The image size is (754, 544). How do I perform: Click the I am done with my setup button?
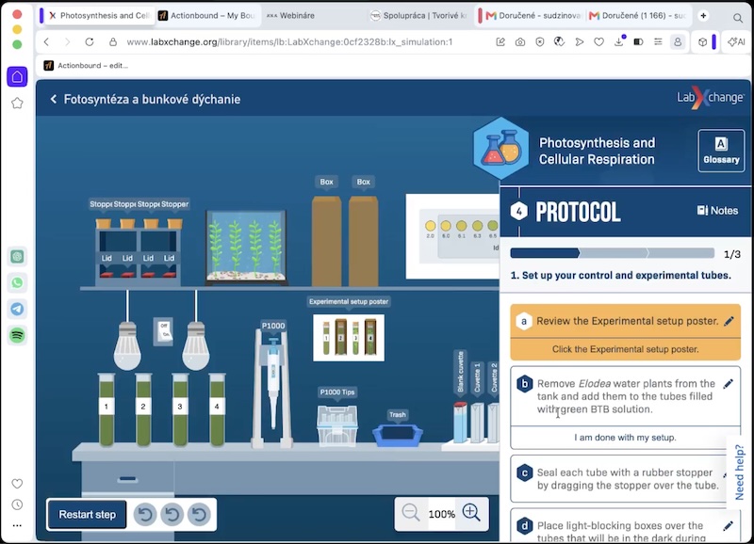625,438
